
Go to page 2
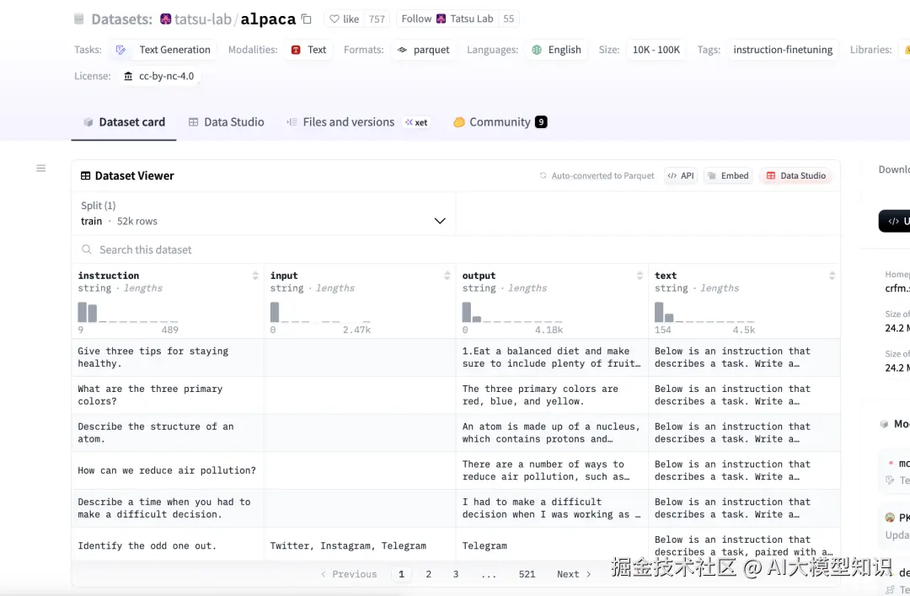coord(428,574)
